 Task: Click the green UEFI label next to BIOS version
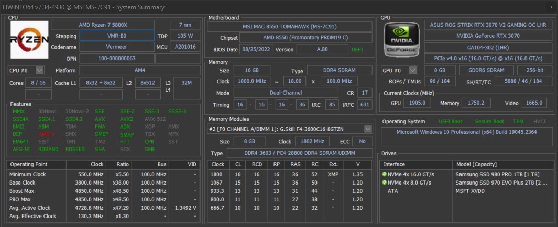[x=358, y=49]
